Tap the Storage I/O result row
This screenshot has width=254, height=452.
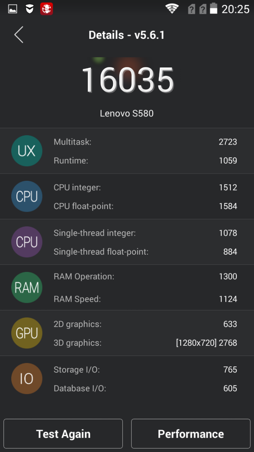pos(145,370)
